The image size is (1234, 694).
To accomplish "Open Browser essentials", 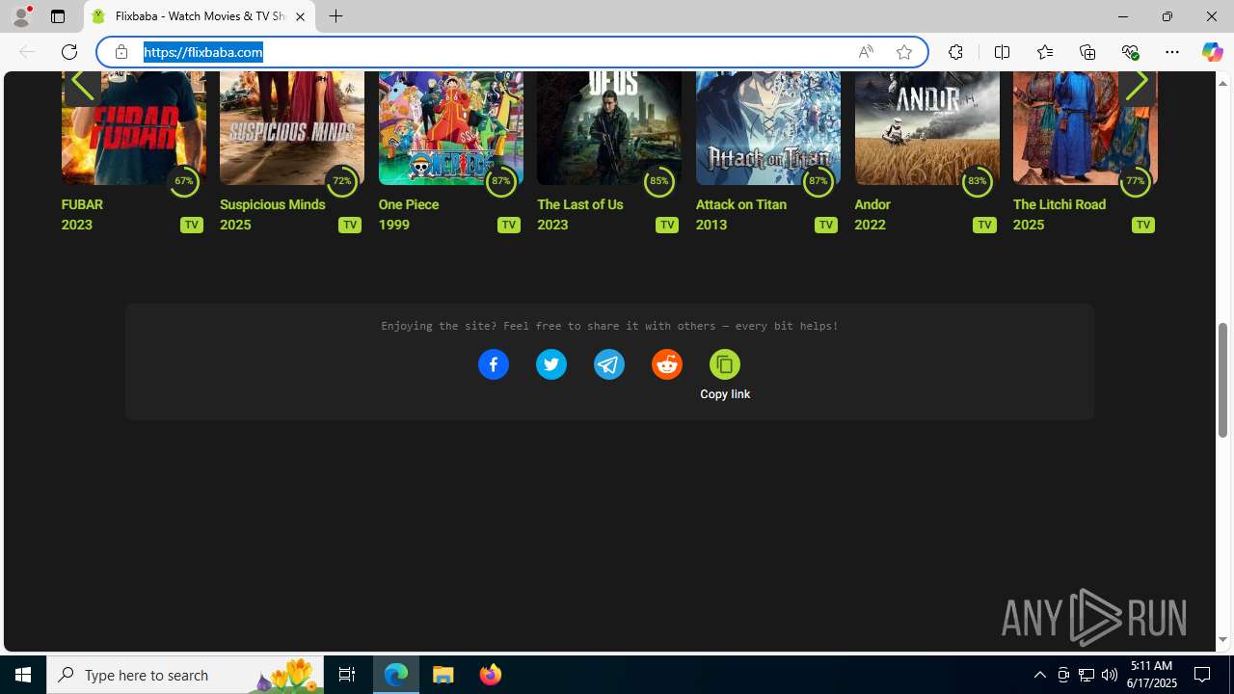I will pyautogui.click(x=1130, y=52).
